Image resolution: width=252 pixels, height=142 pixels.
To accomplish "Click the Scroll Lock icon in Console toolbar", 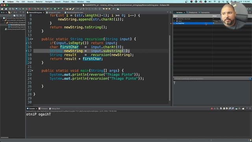I will (224, 109).
